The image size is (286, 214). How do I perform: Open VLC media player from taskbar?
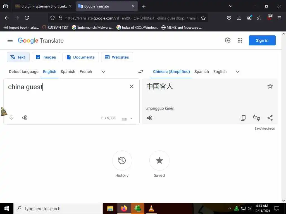pos(151,208)
